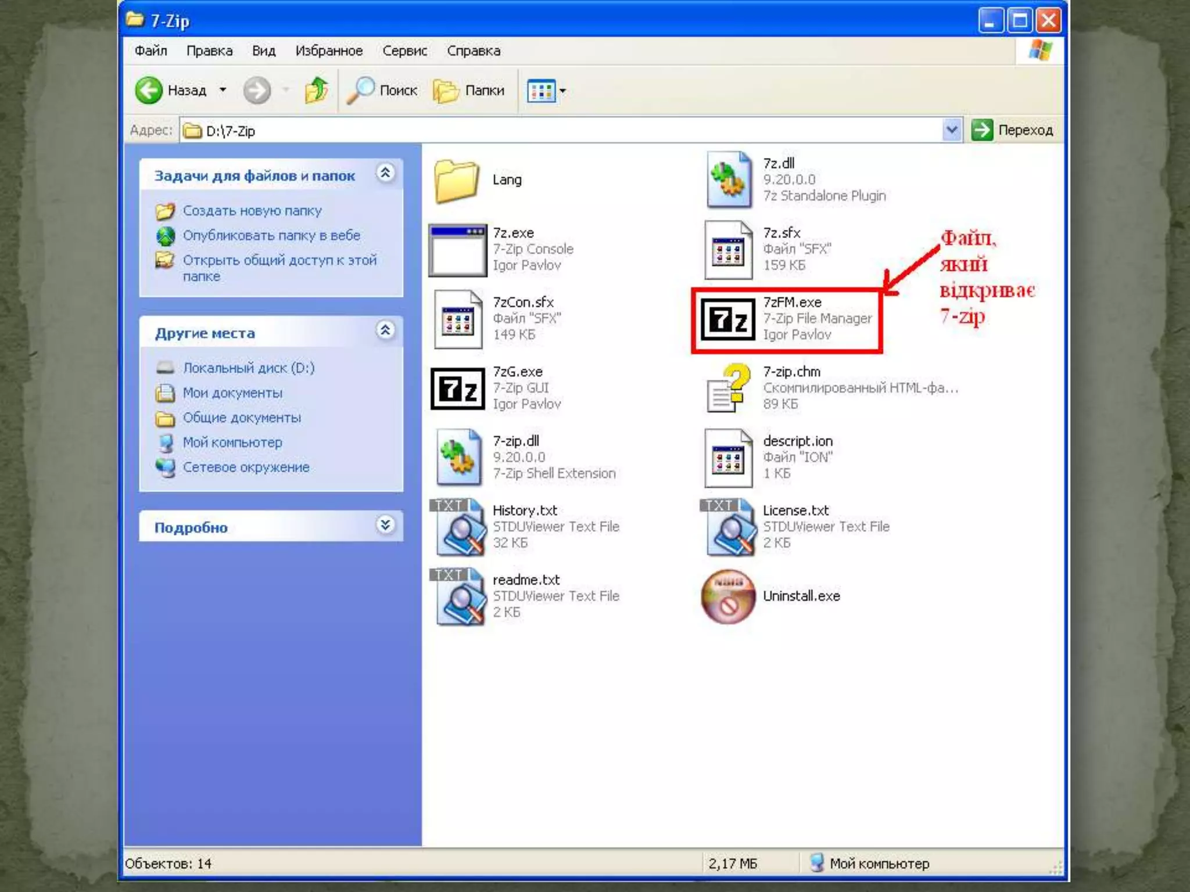The height and width of the screenshot is (892, 1190).
Task: Open the Views dropdown arrow
Action: coord(562,91)
